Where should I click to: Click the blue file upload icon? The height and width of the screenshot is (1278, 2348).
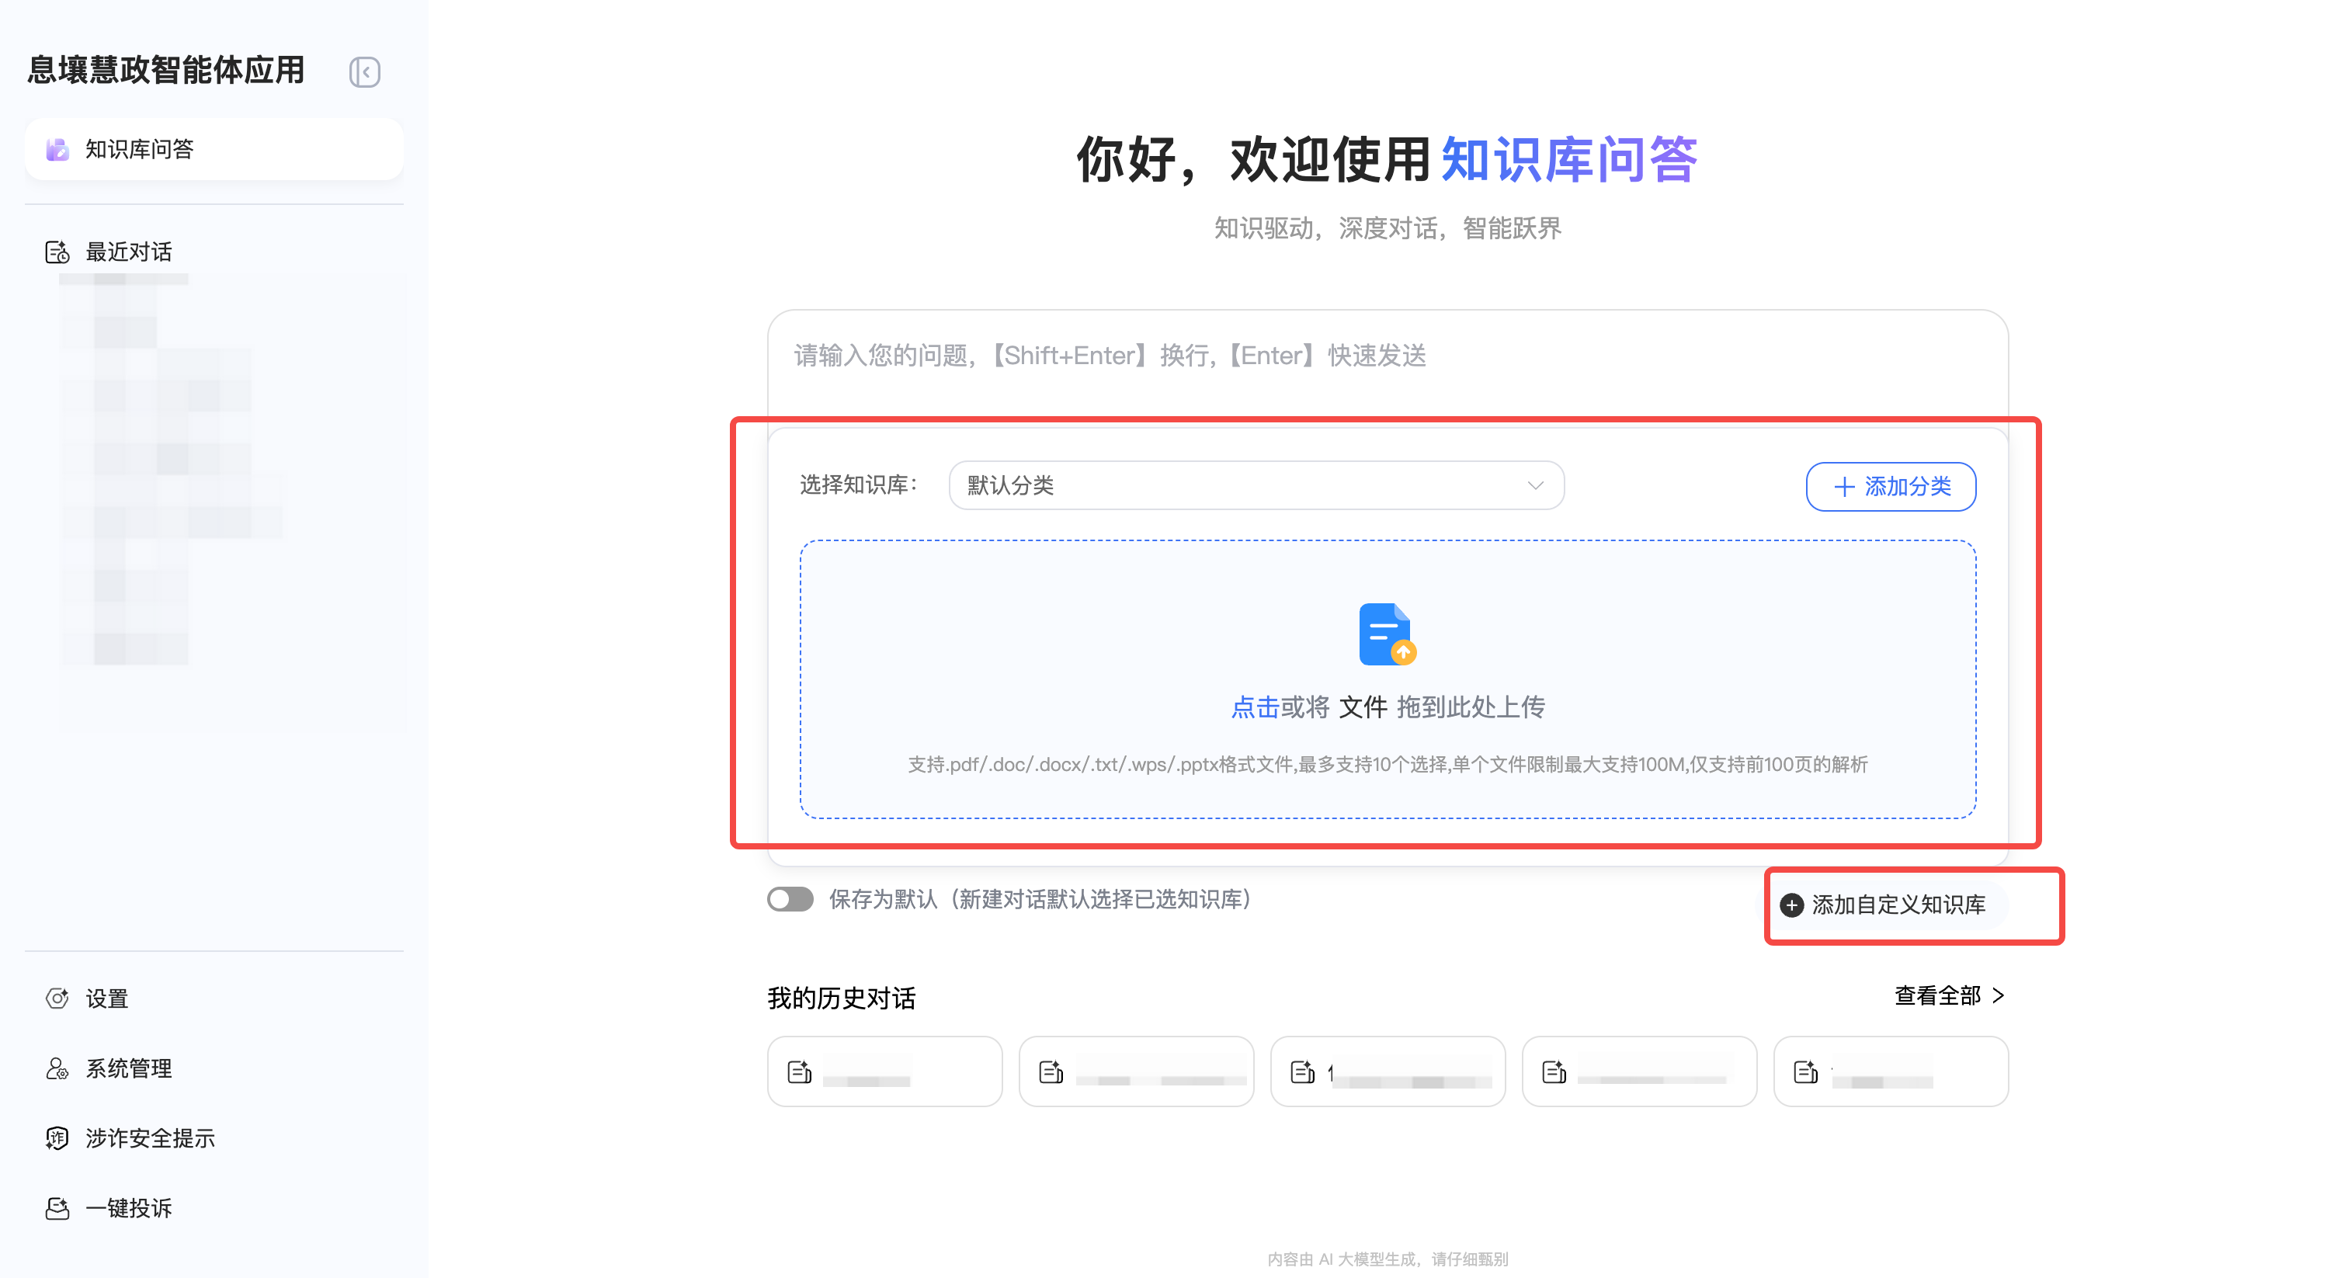[x=1387, y=634]
